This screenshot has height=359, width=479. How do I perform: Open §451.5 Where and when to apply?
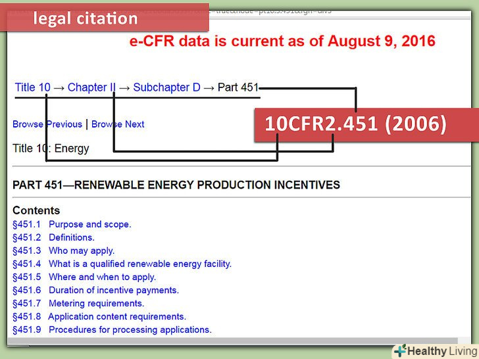coord(84,277)
